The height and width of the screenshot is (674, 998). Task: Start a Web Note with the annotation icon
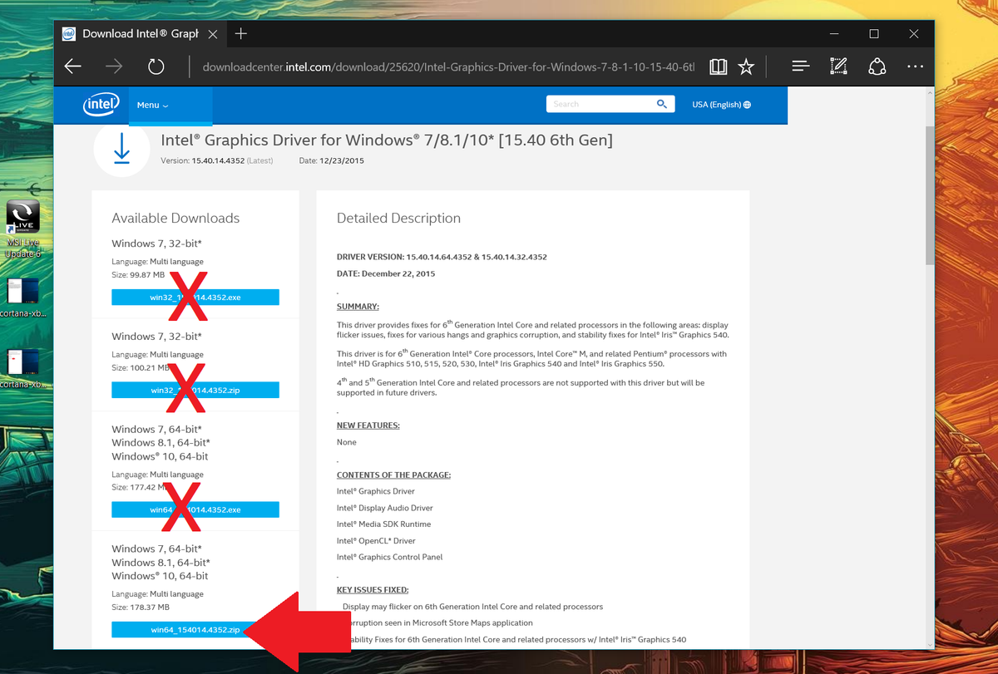pos(838,66)
